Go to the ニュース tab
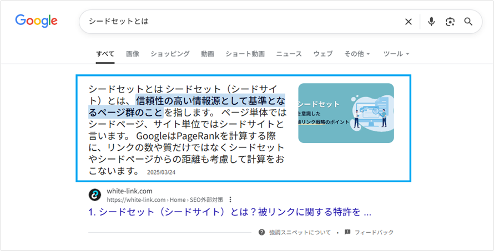Image resolution: width=494 pixels, height=251 pixels. coord(289,54)
